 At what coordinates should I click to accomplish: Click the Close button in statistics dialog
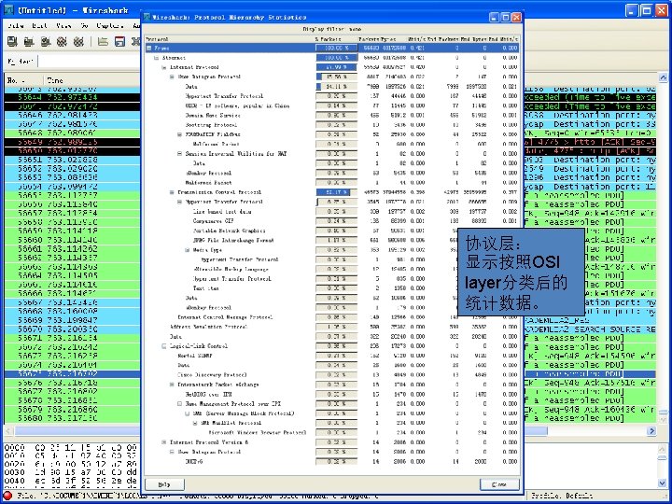[499, 484]
